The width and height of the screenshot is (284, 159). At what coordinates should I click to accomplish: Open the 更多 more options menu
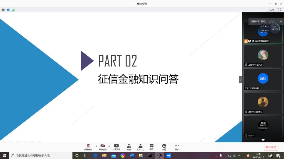coord(177,147)
